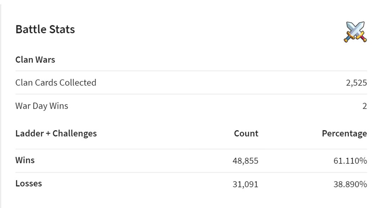Click the divider between Wins and Losses rows
This screenshot has height=208, width=380.
pyautogui.click(x=191, y=172)
